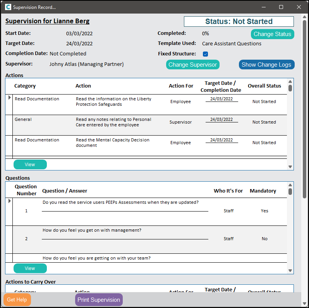Click the Change Status button
The image size is (309, 308).
coord(272,34)
